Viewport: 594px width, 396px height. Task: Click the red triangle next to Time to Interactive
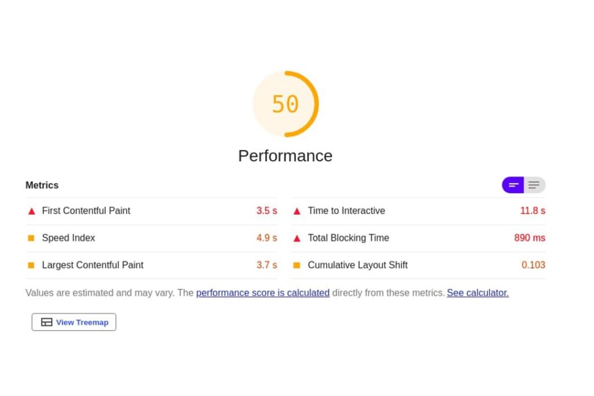pyautogui.click(x=297, y=211)
